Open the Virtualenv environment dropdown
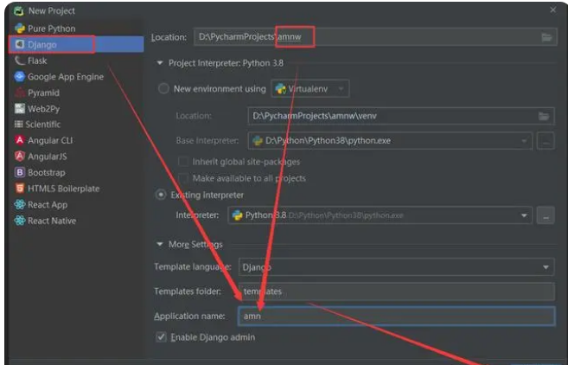This screenshot has width=568, height=365. 310,89
